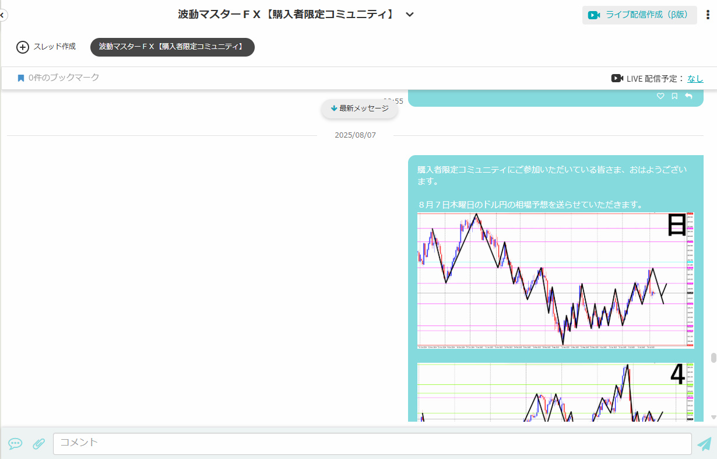Reply to the previous message
717x459 pixels.
tap(688, 96)
